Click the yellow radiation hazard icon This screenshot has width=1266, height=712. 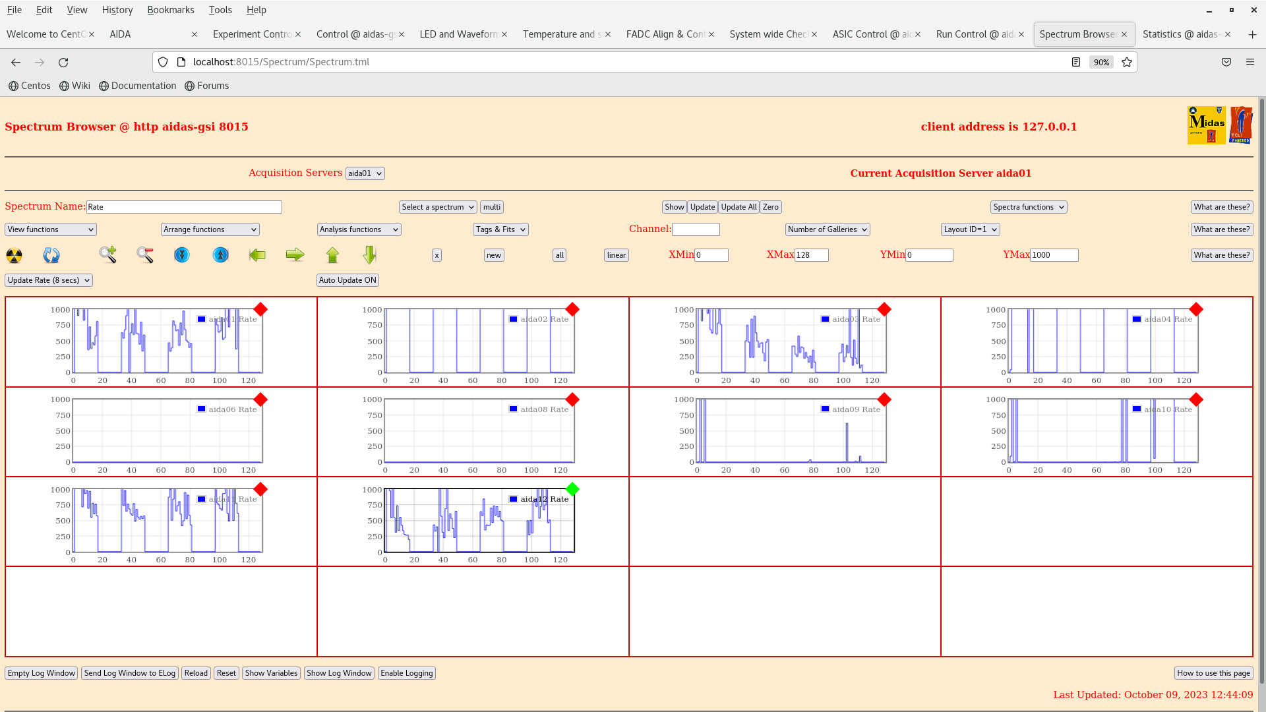pos(14,255)
